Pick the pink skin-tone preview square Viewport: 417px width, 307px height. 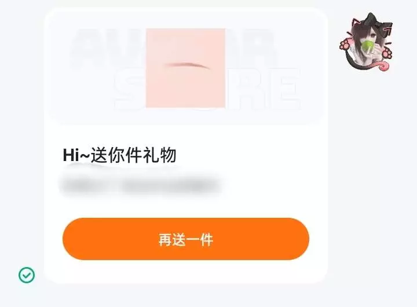tap(186, 68)
